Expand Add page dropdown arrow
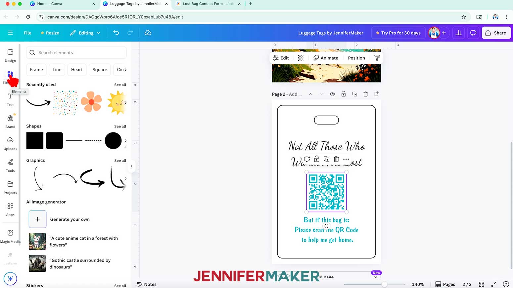 [x=376, y=277]
